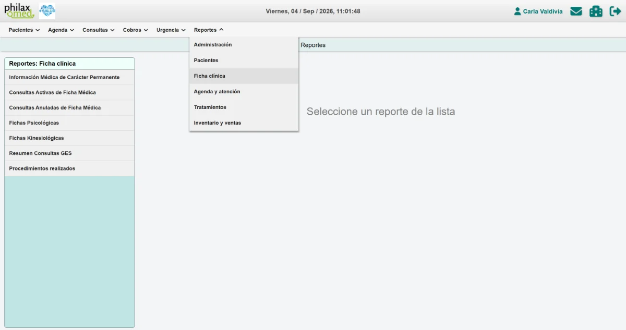Select Tratamientos in the Reportes menu

click(x=244, y=107)
